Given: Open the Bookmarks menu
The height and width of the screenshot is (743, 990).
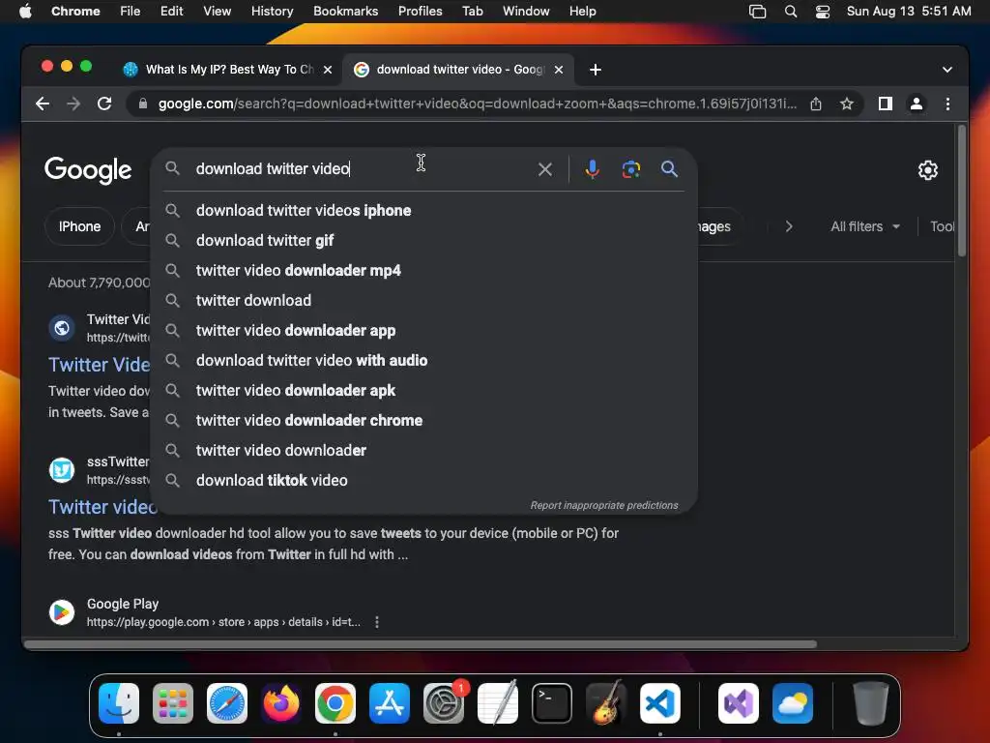Looking at the screenshot, I should [x=345, y=12].
